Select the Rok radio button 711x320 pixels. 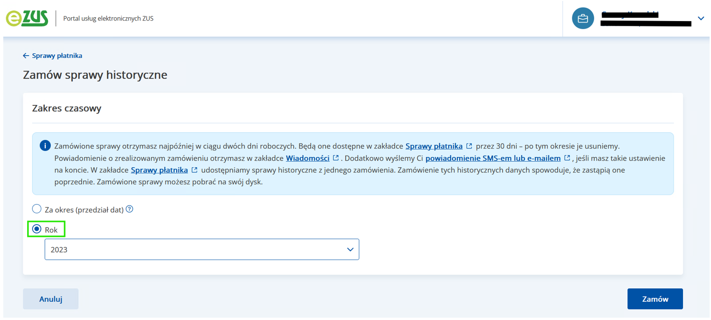coord(36,229)
